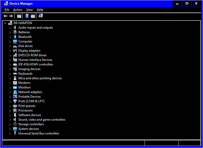Click the Audio inputs and outputs speaker icon
Image resolution: width=203 pixels, height=148 pixels.
point(15,28)
